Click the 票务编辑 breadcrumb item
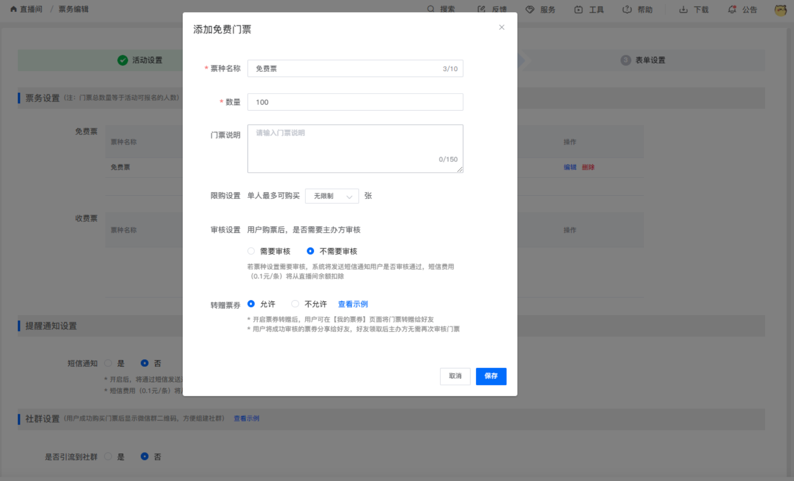This screenshot has width=794, height=481. click(73, 9)
